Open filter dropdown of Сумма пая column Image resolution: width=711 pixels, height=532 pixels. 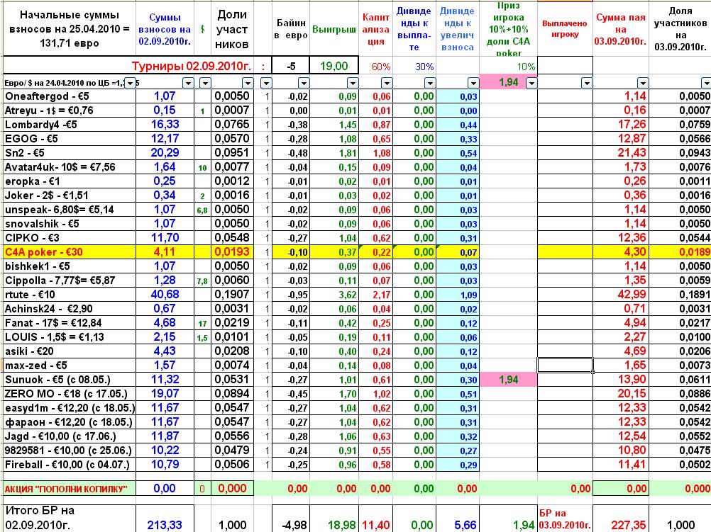tap(643, 84)
